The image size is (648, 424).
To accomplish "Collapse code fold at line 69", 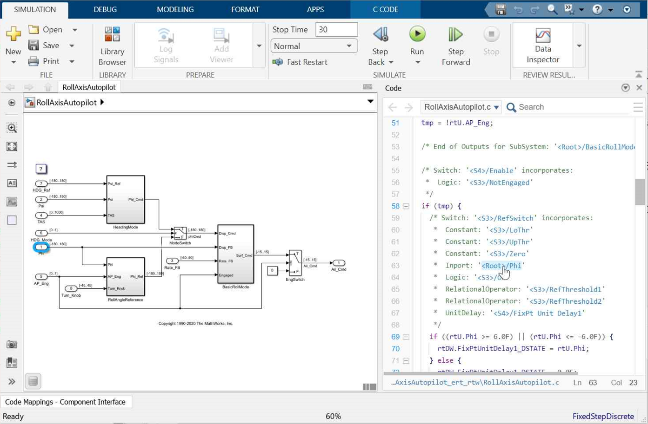I will [406, 337].
